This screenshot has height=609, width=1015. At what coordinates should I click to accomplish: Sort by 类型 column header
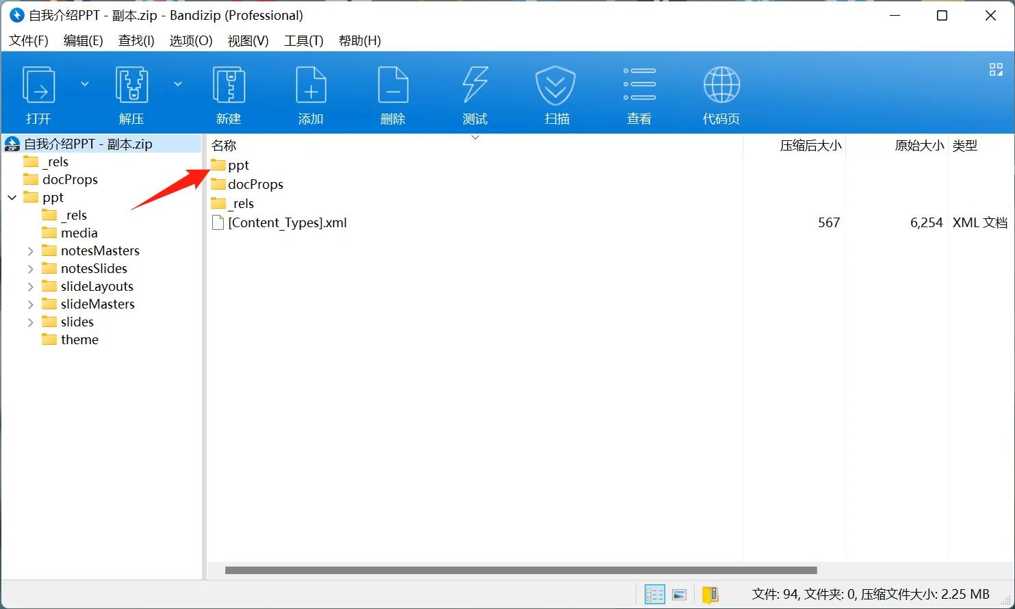pyautogui.click(x=965, y=146)
